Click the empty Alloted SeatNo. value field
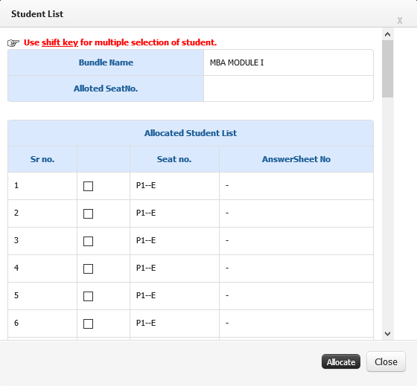 (x=288, y=89)
